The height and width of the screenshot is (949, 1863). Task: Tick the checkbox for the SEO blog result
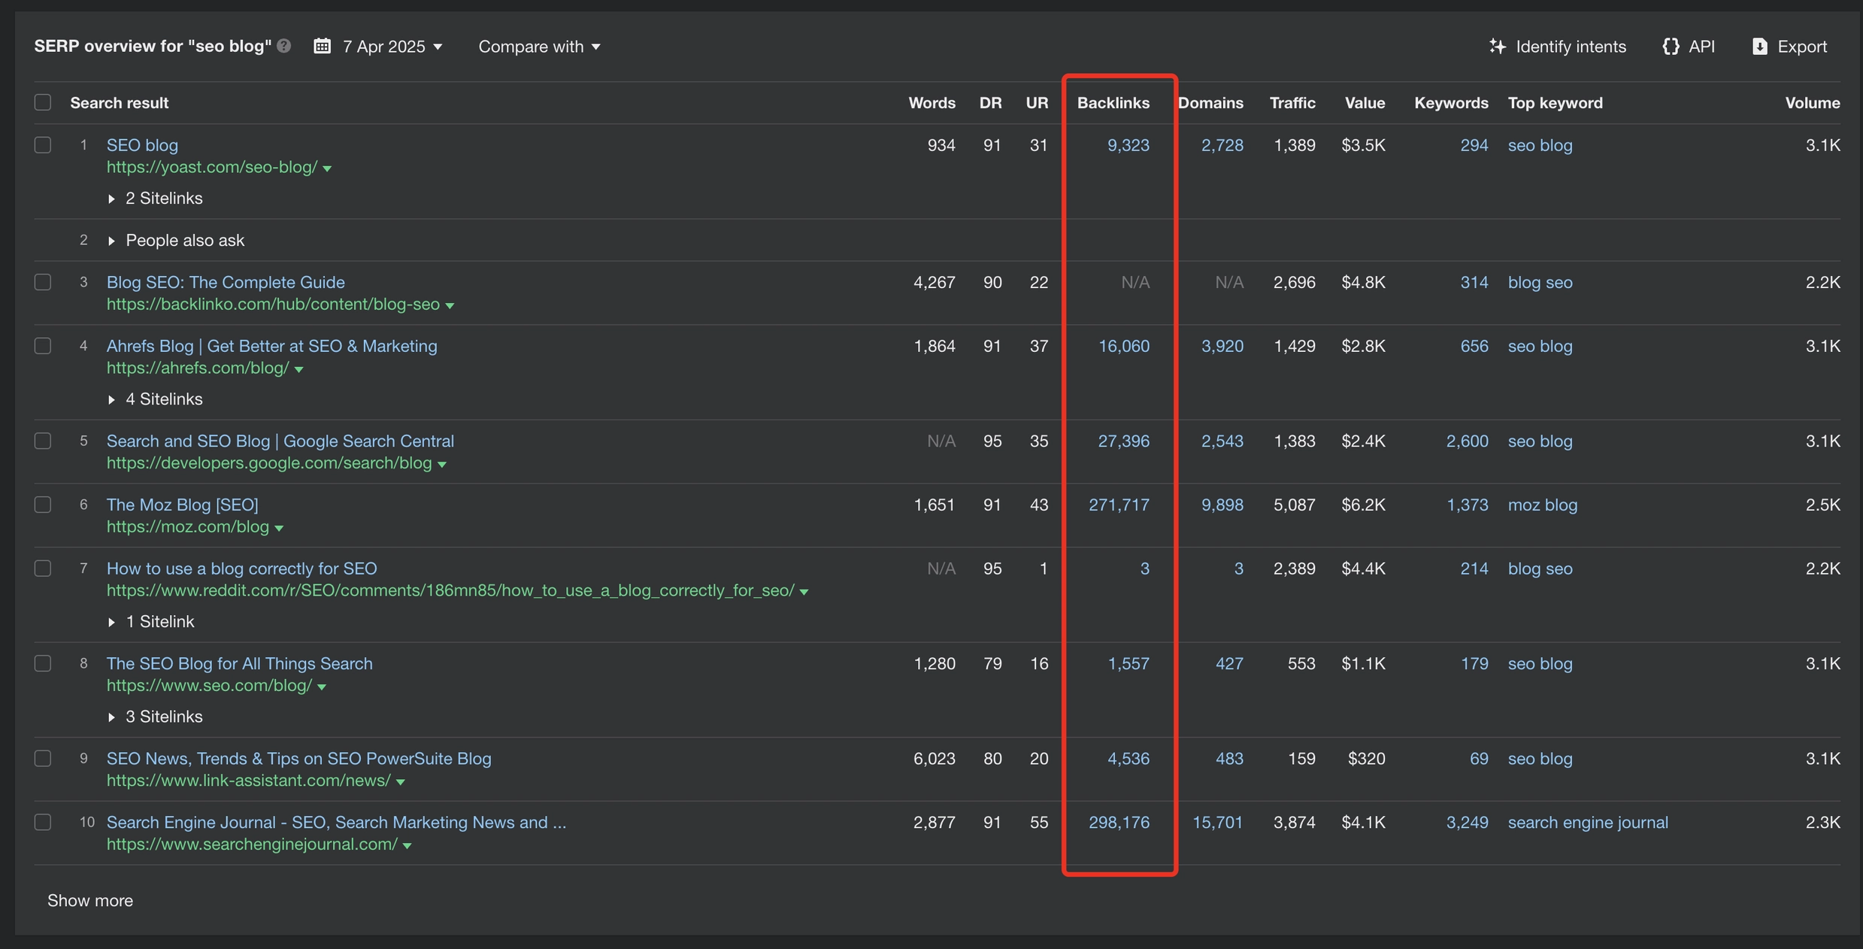click(43, 144)
